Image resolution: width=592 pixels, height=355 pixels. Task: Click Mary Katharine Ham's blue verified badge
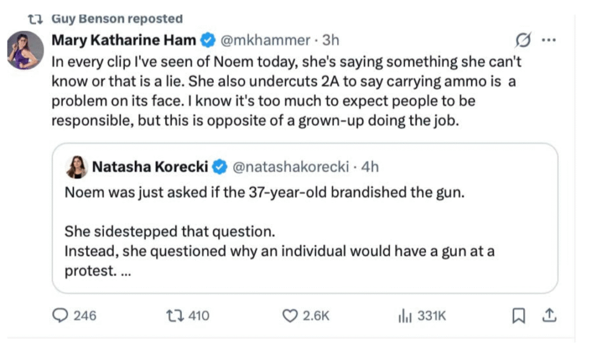click(x=208, y=40)
